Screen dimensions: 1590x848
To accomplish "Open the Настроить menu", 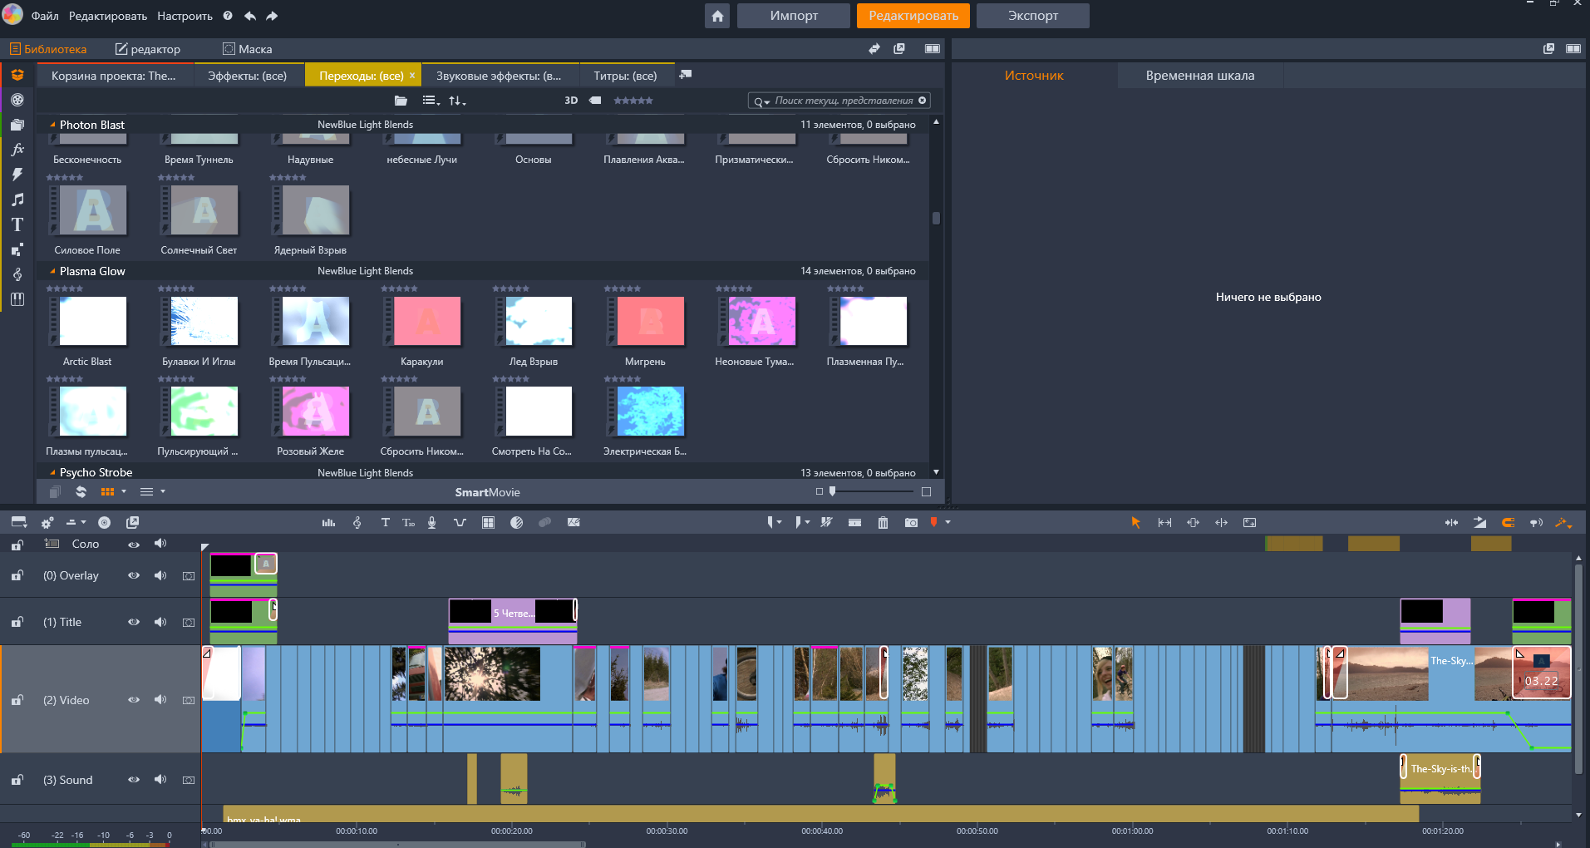I will pyautogui.click(x=185, y=16).
